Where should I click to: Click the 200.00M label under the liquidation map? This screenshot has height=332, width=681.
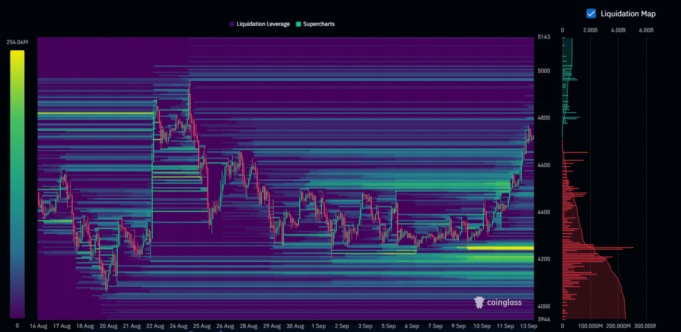pyautogui.click(x=618, y=326)
